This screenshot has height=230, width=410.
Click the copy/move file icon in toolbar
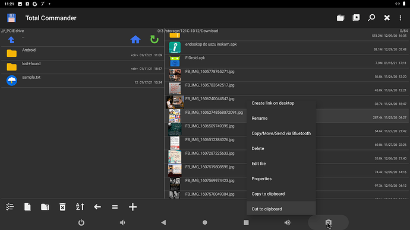[27, 207]
